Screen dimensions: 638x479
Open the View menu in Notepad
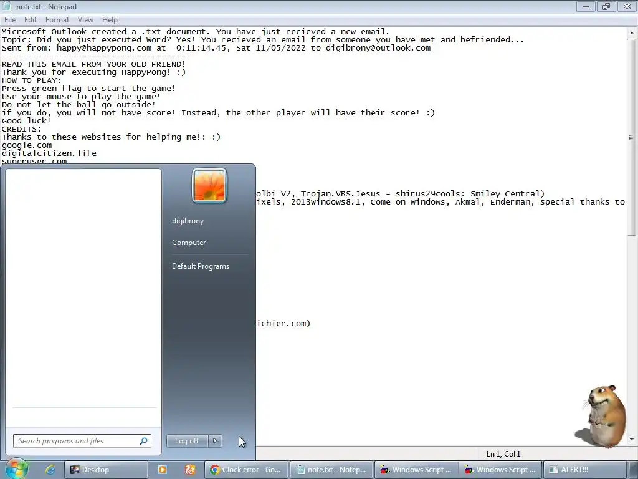tap(85, 19)
